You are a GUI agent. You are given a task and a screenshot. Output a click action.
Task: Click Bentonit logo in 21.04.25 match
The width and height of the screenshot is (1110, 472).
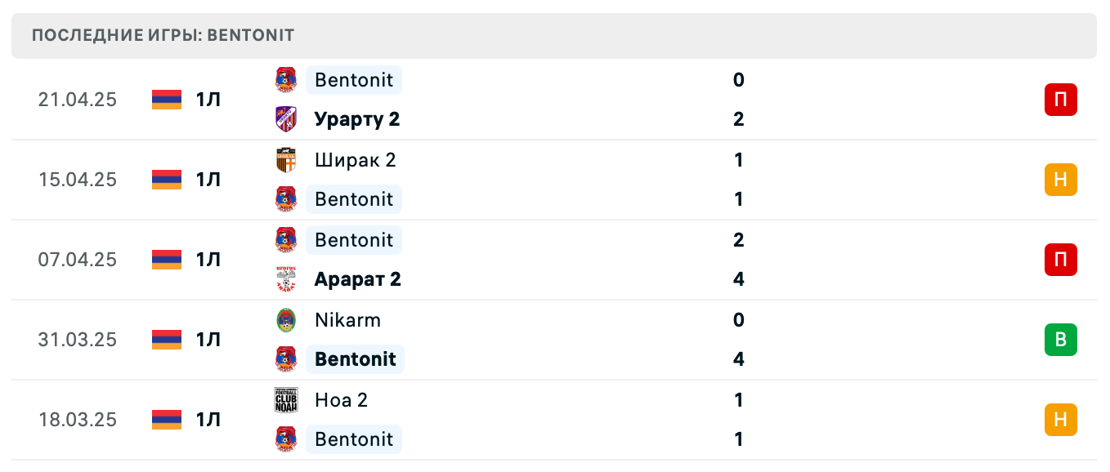286,80
